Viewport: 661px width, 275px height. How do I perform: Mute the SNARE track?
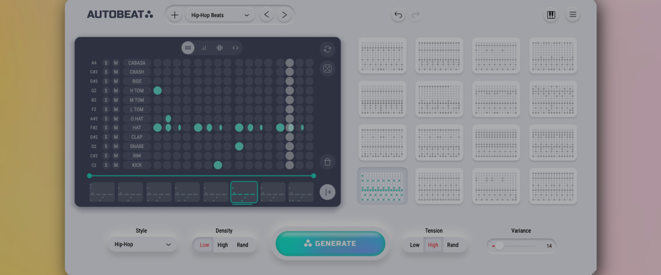tap(116, 147)
